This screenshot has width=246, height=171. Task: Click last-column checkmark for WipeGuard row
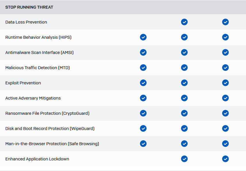(x=225, y=129)
